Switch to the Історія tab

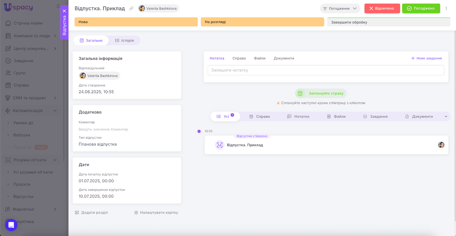(125, 40)
